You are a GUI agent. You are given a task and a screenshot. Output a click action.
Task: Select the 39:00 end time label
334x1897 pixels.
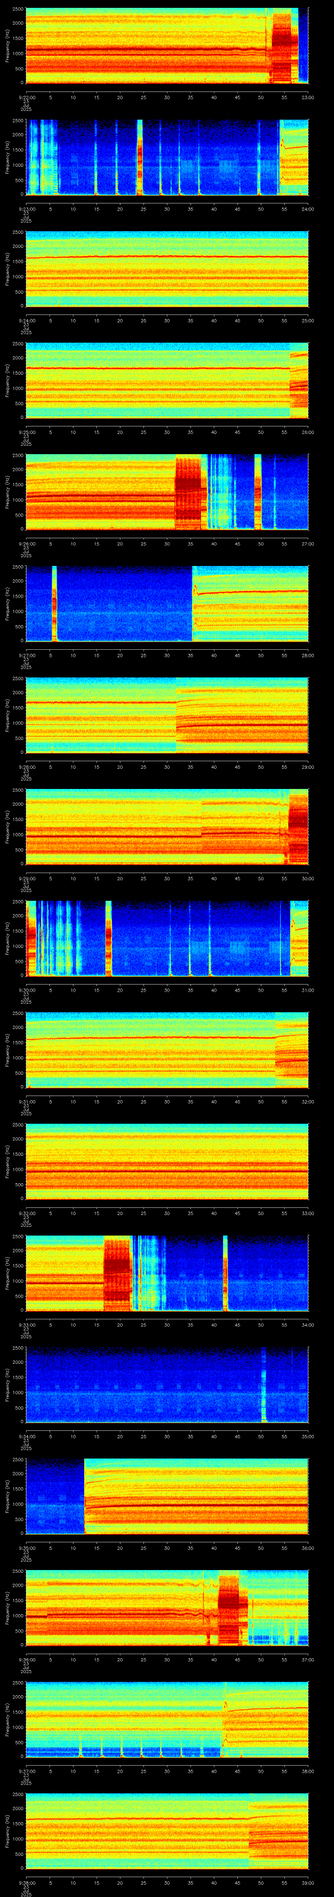point(308,1883)
